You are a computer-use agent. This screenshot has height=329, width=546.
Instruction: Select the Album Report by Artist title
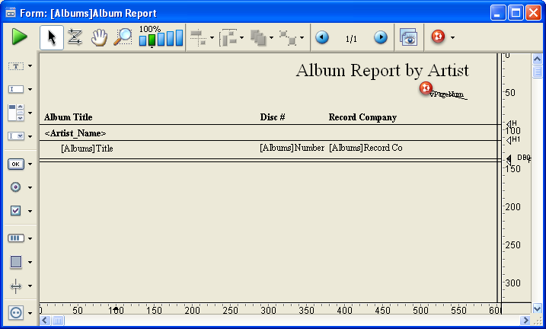tap(382, 71)
